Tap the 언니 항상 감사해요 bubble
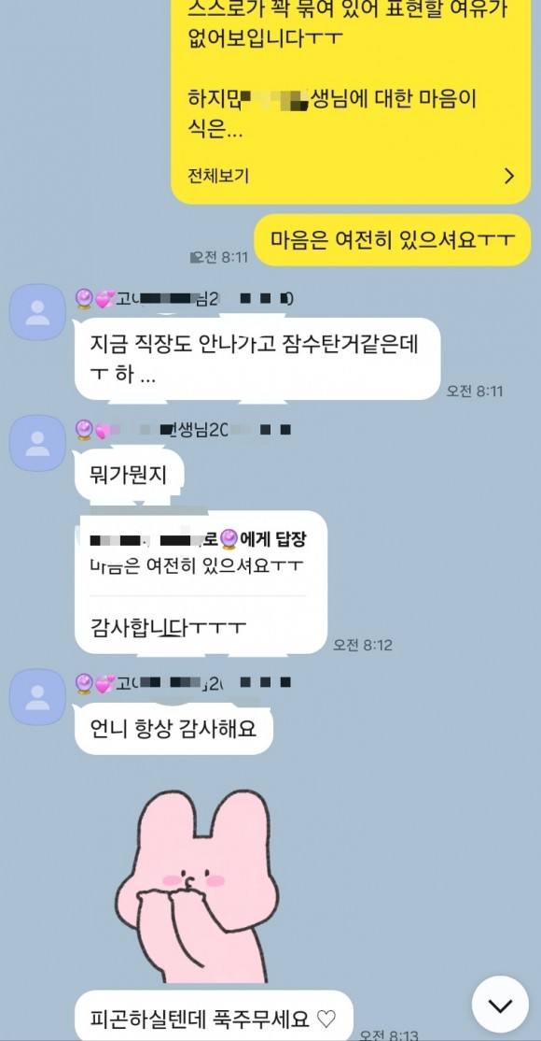 tap(173, 728)
